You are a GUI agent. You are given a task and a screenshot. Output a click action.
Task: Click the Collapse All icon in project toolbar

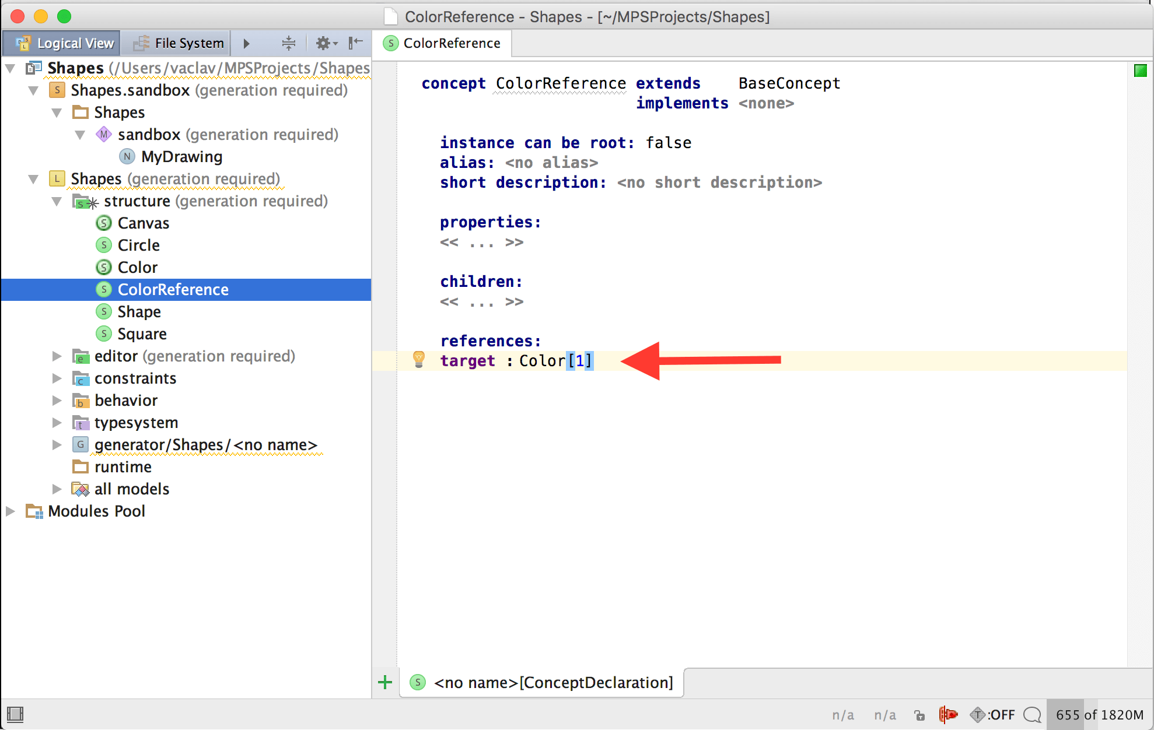tap(288, 43)
